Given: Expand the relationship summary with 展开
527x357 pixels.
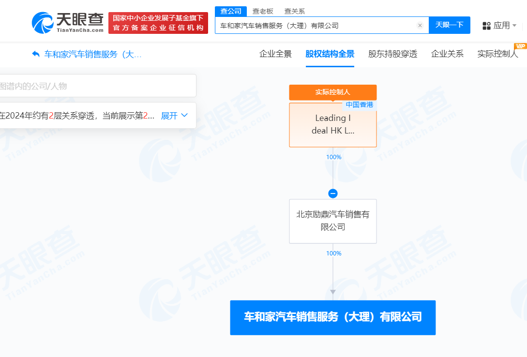Looking at the screenshot, I should [174, 116].
